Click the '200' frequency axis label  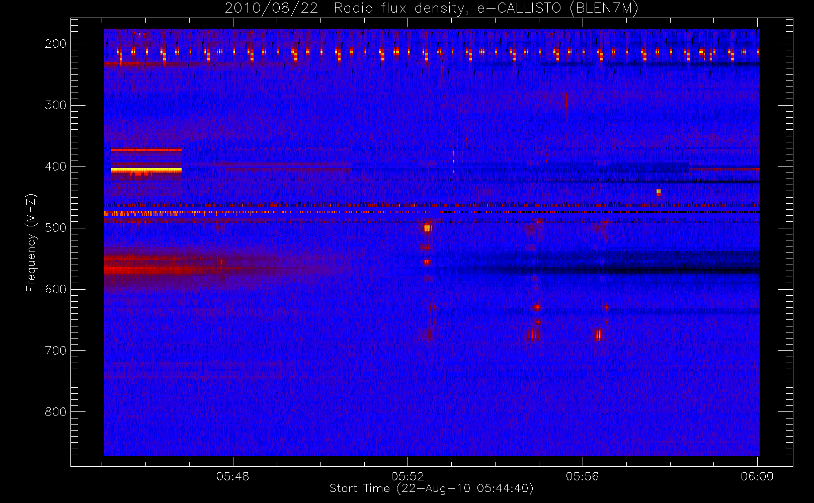[x=56, y=44]
